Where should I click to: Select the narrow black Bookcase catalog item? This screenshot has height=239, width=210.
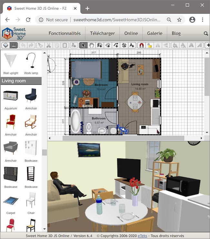(x=31, y=177)
